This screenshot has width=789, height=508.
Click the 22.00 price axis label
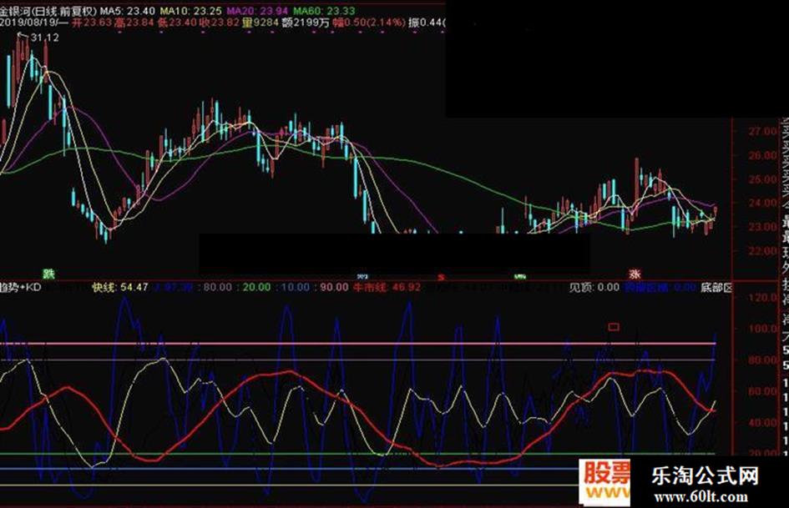tap(763, 251)
